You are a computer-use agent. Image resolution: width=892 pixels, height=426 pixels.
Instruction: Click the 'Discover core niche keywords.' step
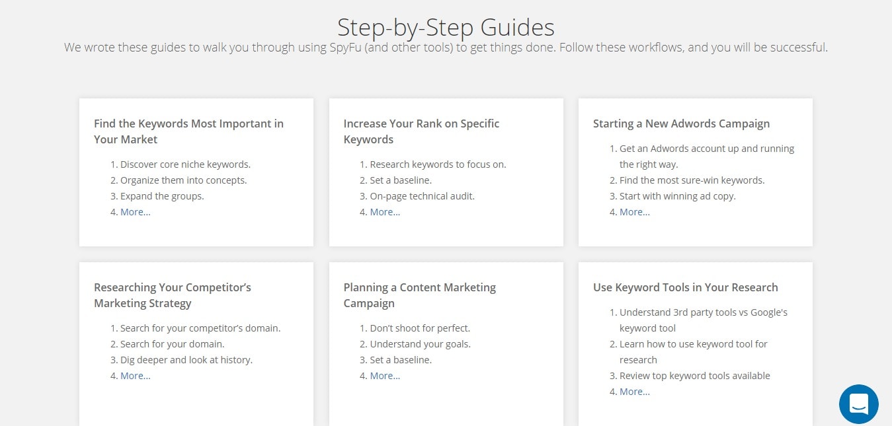click(185, 164)
